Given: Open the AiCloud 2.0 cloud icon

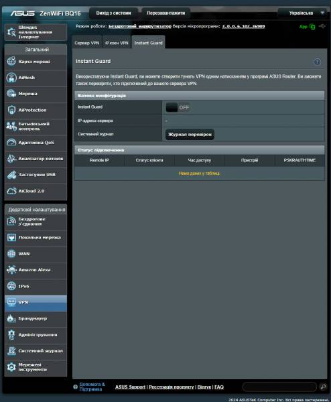Looking at the screenshot, I should (11, 191).
